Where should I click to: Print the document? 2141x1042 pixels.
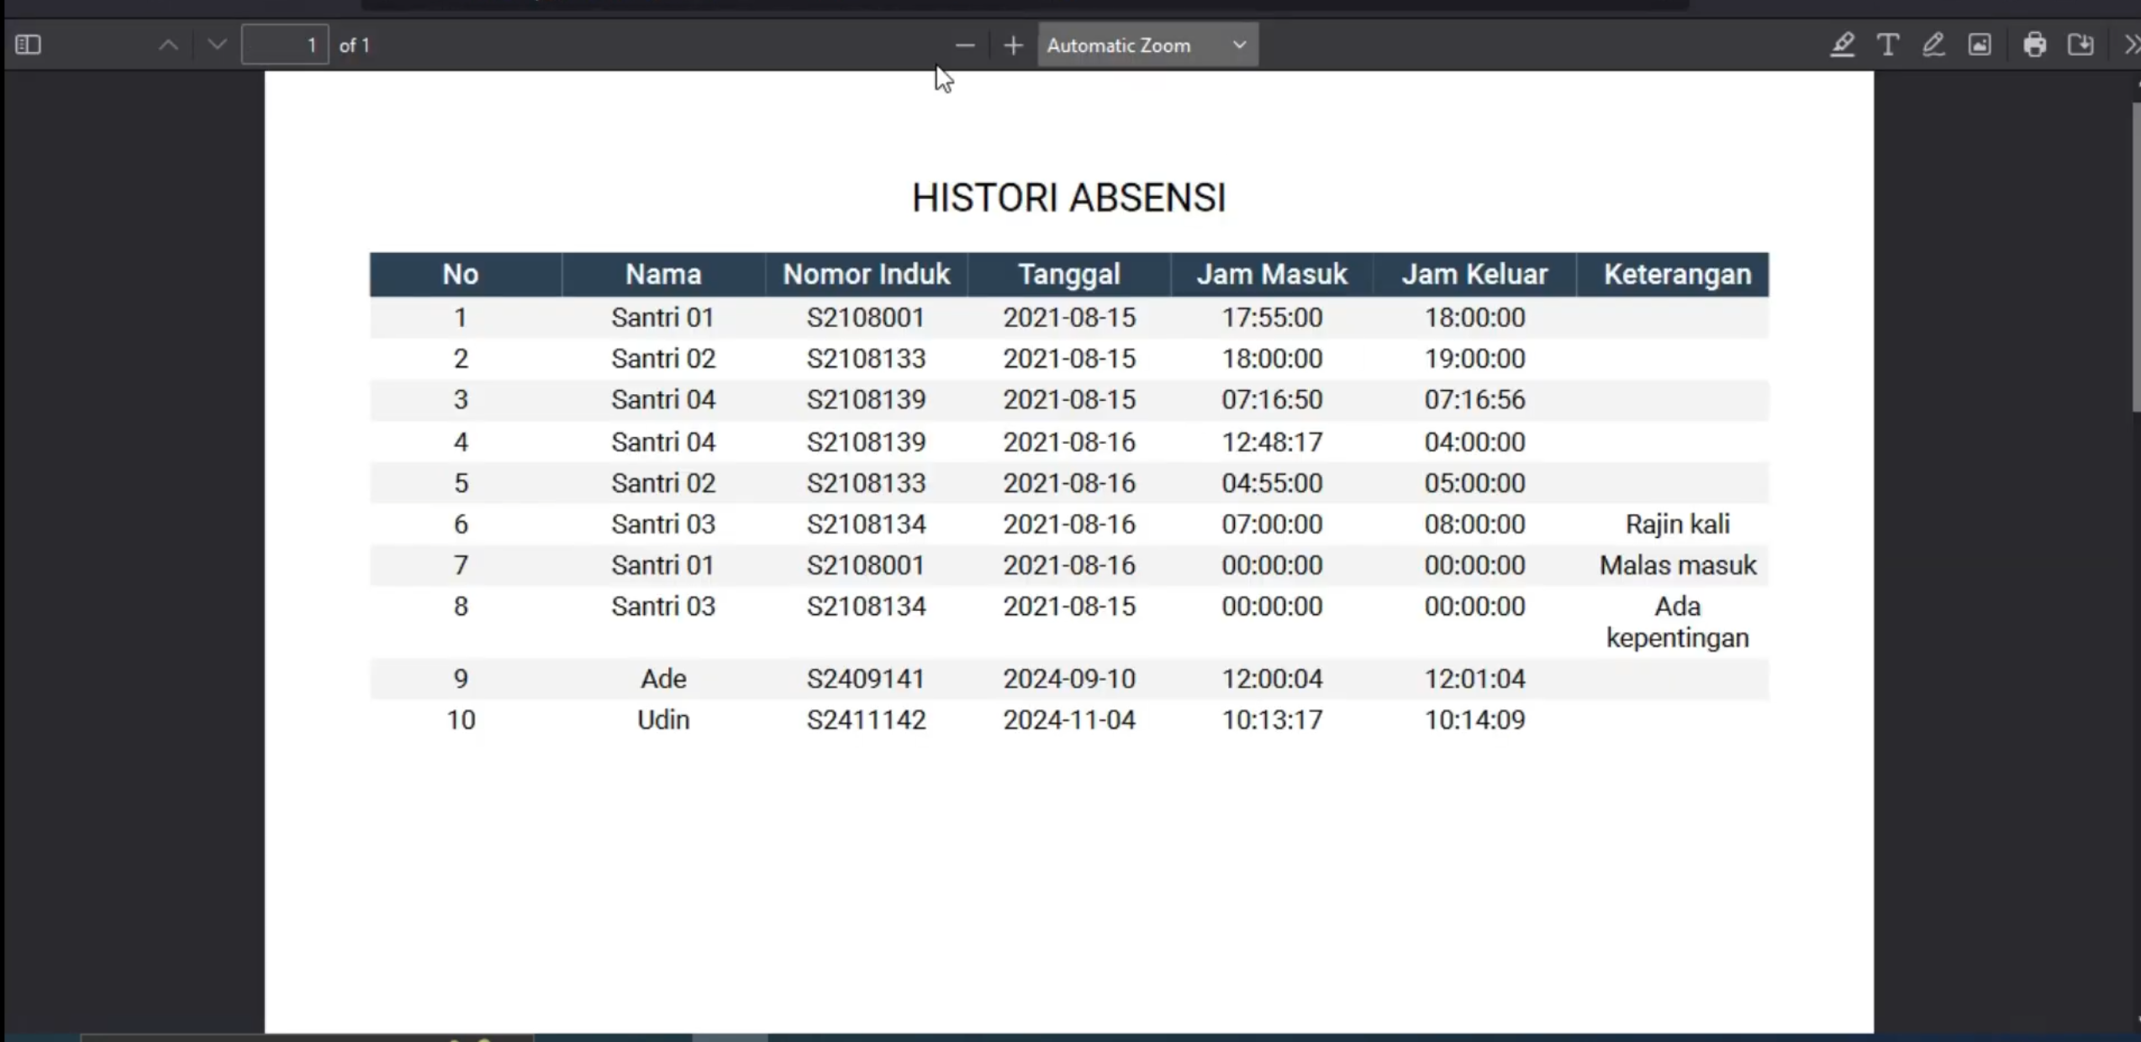(x=2034, y=45)
